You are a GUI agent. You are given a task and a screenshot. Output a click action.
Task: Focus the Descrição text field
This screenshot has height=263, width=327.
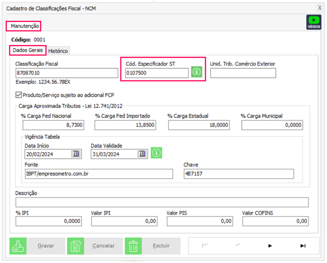click(x=162, y=202)
